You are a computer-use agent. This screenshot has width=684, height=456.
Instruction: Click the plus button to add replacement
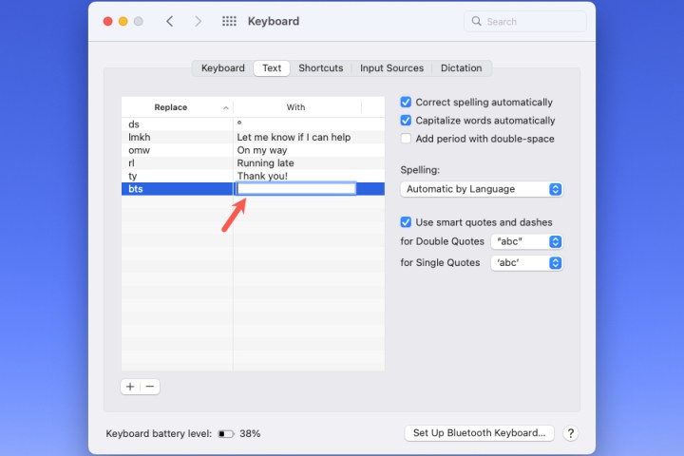[x=130, y=387]
